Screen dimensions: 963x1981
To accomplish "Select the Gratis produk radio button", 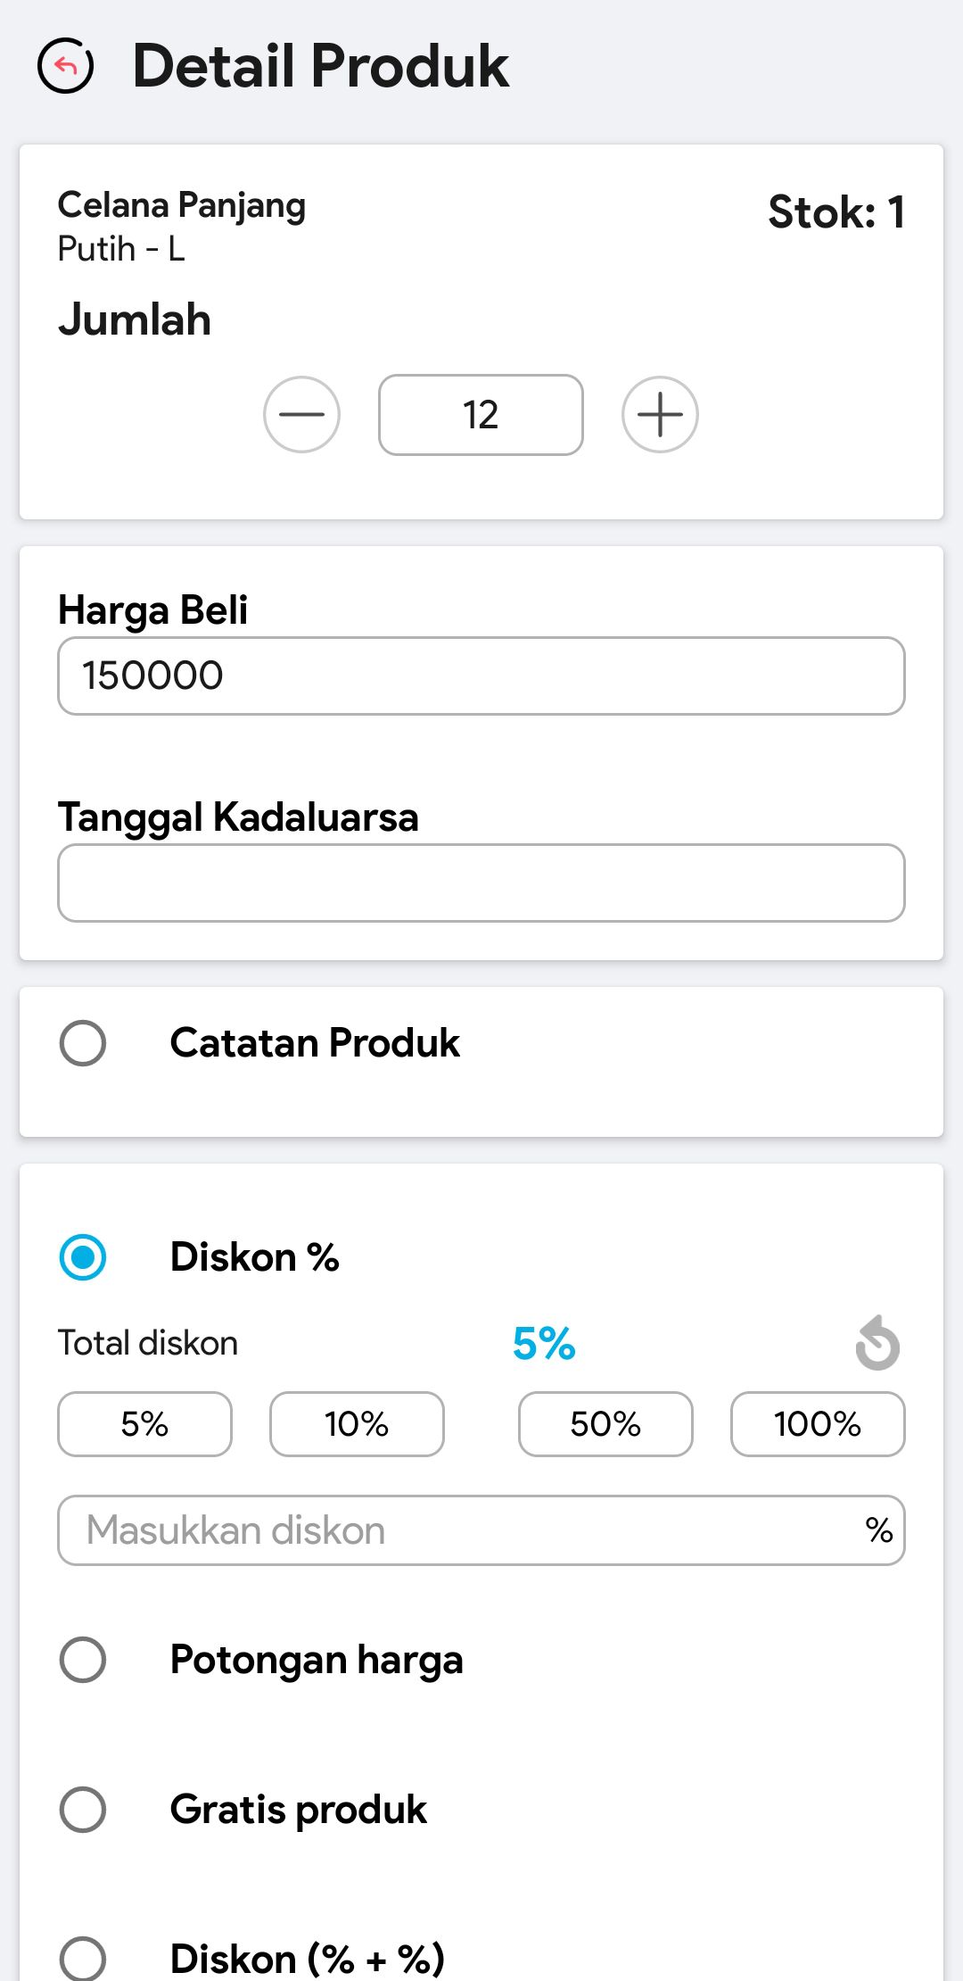I will coord(83,1810).
